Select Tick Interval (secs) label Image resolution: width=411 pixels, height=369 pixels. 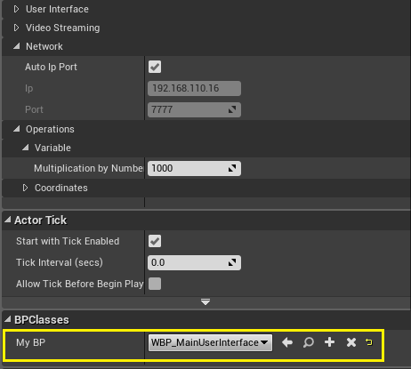click(x=60, y=262)
